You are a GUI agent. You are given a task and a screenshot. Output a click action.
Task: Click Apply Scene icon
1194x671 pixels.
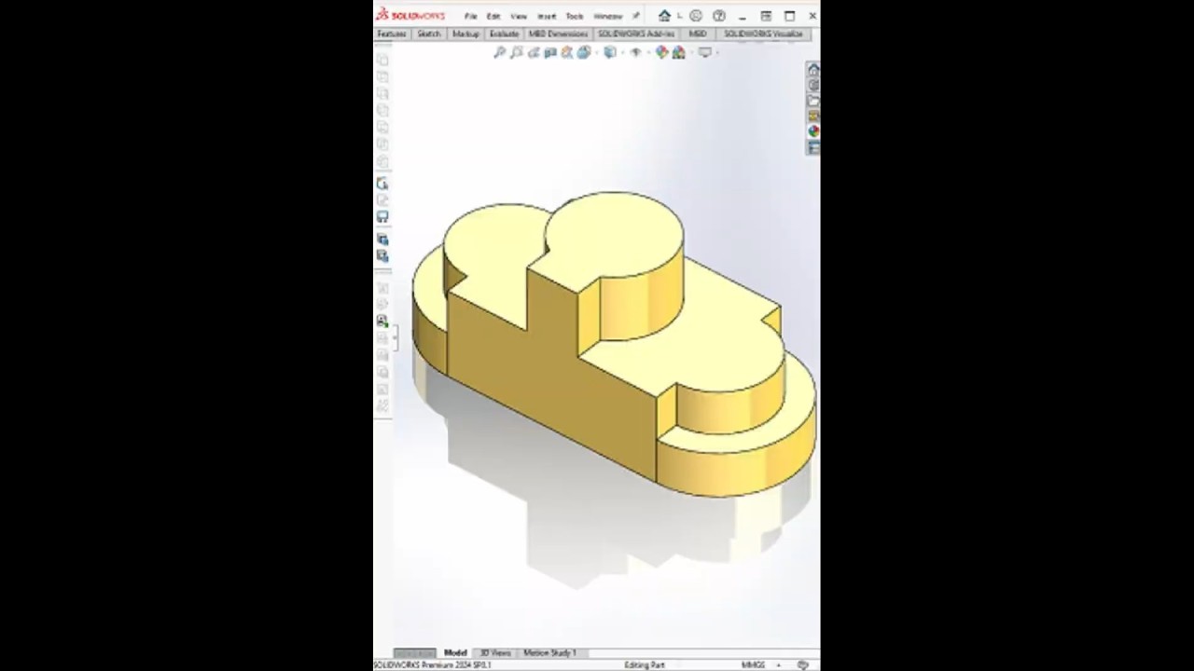(x=678, y=52)
